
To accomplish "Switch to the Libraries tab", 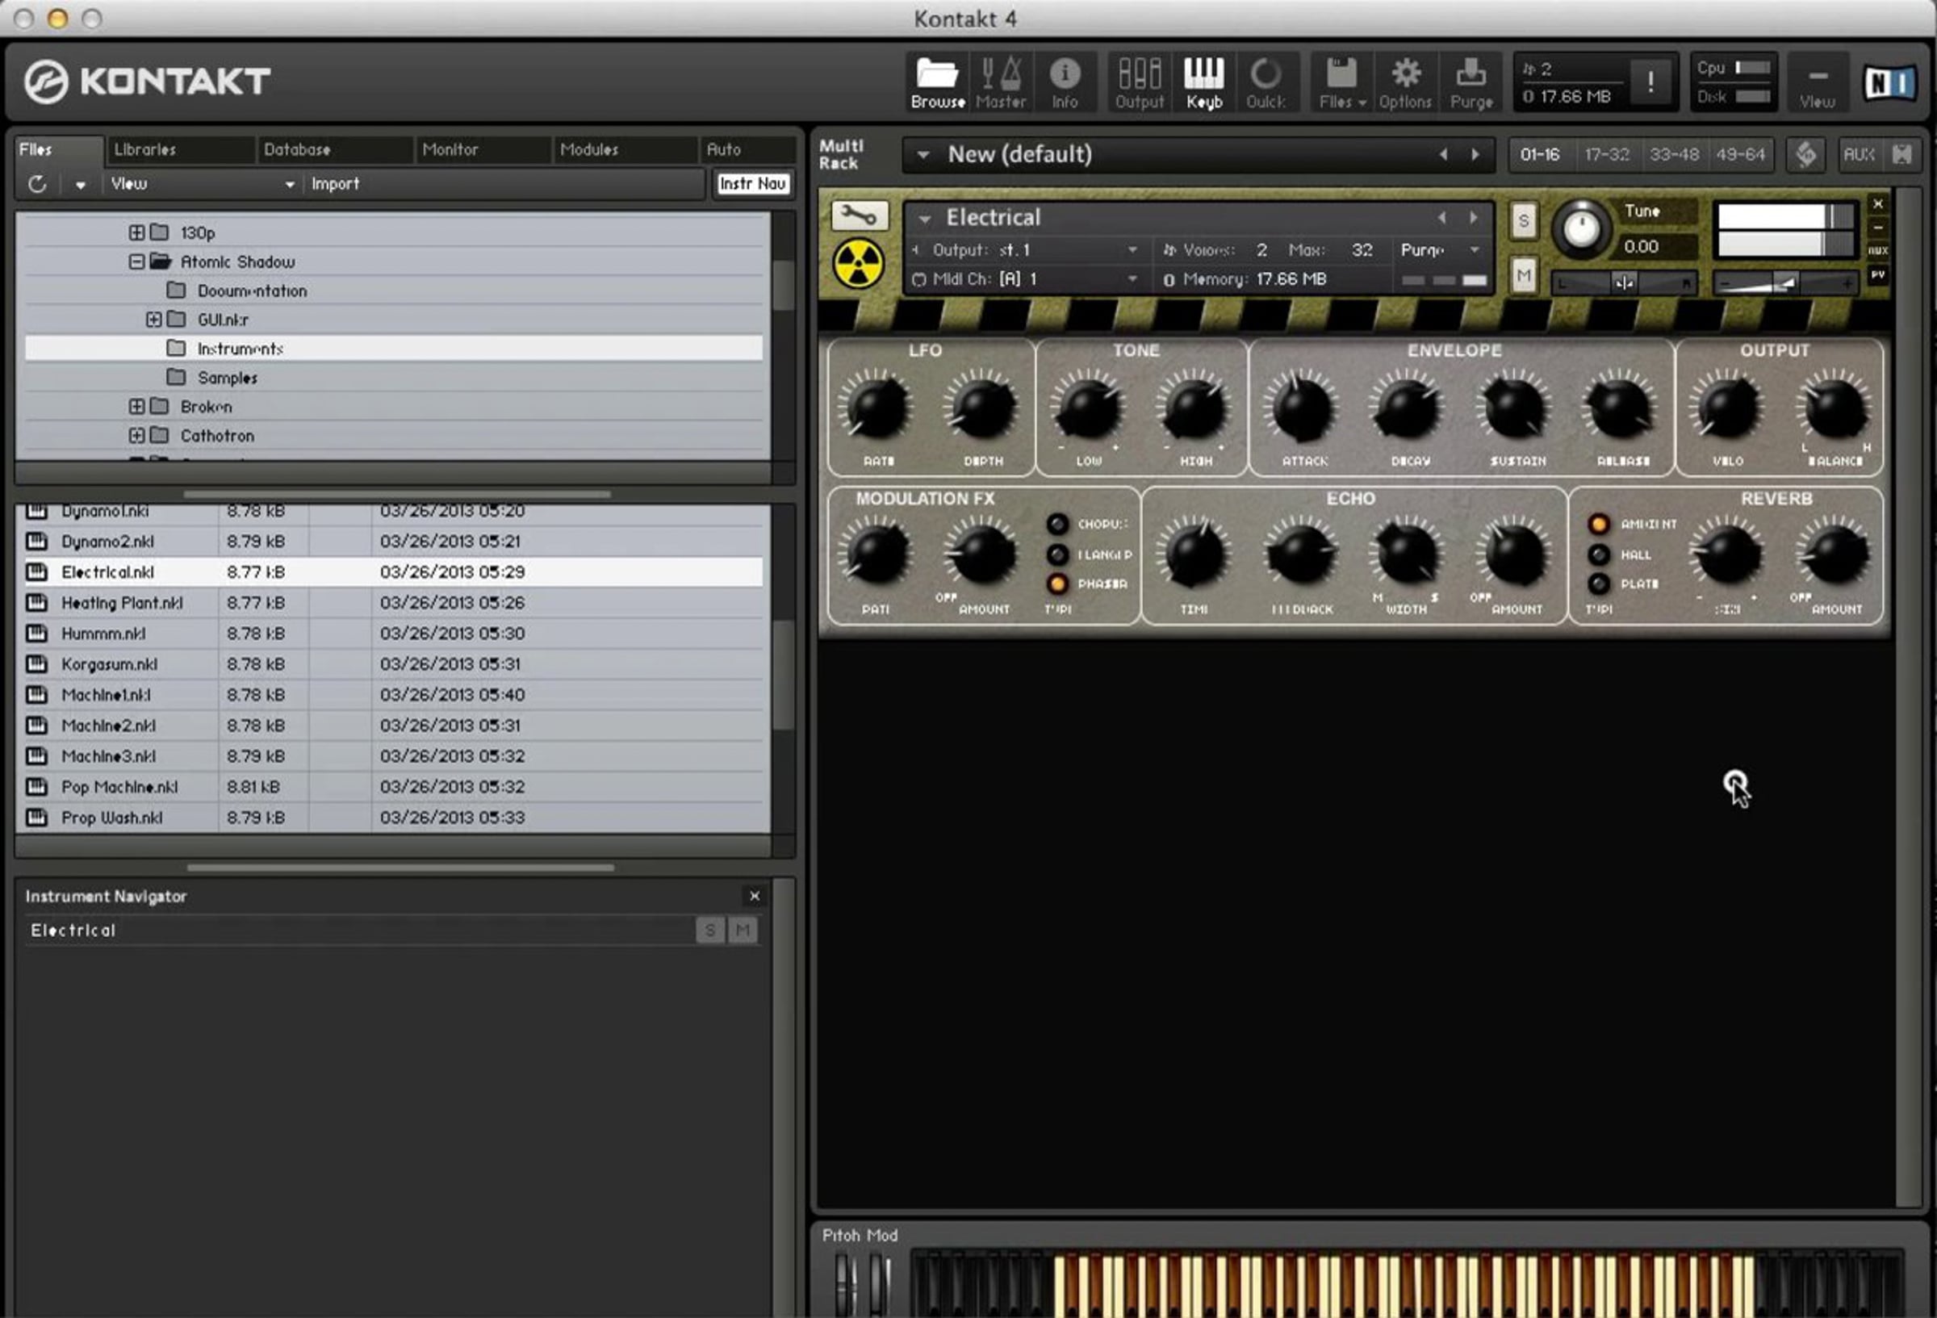I will click(x=180, y=150).
